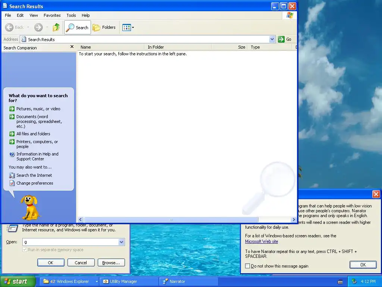Open the Favorites menu
This screenshot has width=382, height=287.
pos(52,15)
